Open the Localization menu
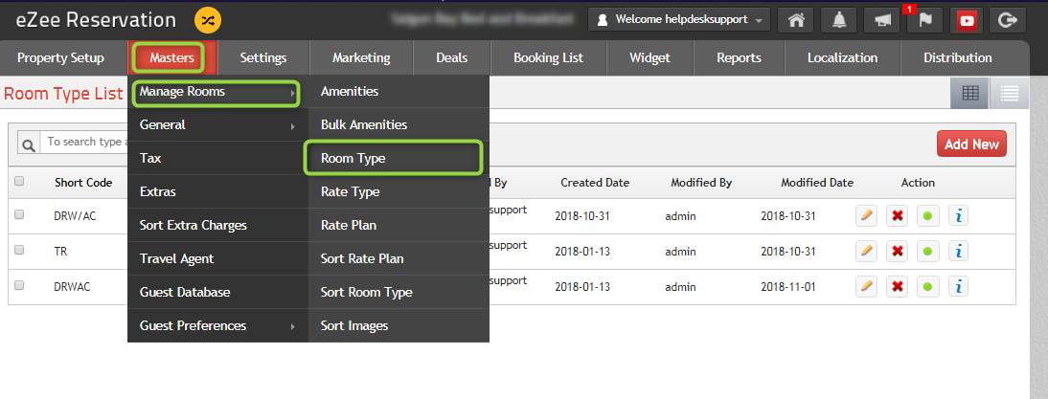Viewport: 1048px width, 399px height. click(x=842, y=58)
